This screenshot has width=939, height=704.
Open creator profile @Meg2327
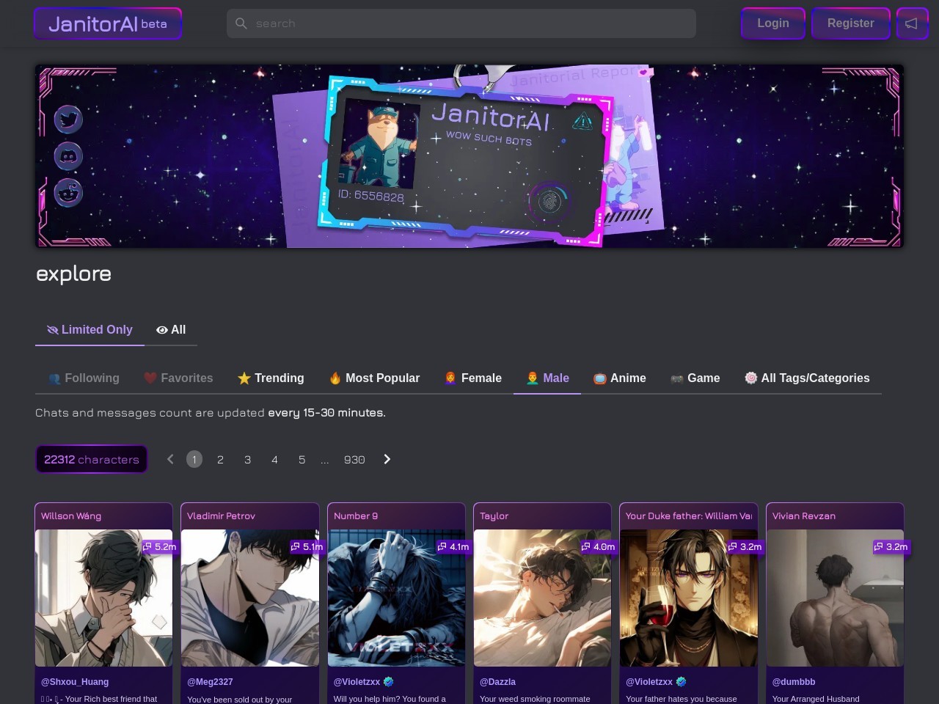(210, 682)
